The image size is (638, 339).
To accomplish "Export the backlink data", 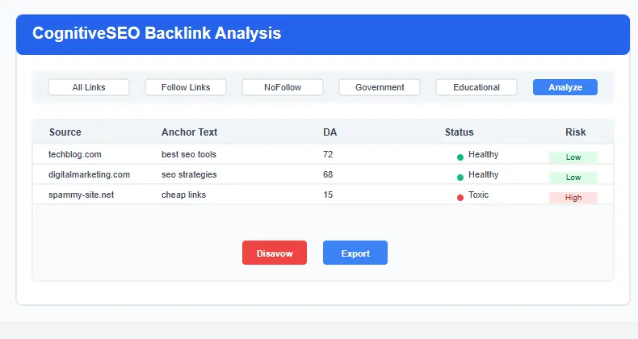I will pos(355,253).
